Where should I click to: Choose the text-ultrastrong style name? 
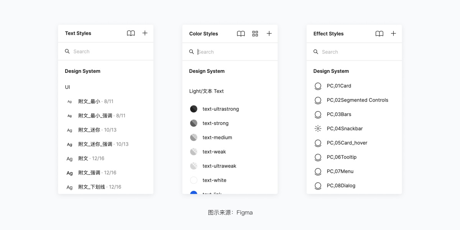pyautogui.click(x=221, y=109)
